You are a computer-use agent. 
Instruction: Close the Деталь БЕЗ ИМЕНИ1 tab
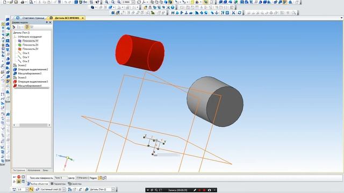83,18
